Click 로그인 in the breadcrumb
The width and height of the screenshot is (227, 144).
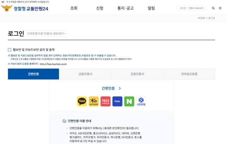[x=212, y=18]
